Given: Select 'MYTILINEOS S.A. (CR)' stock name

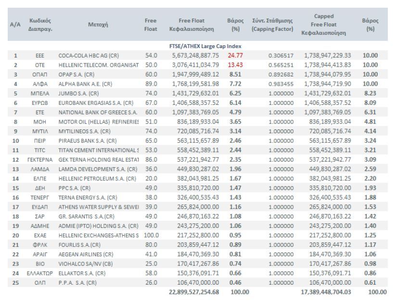Looking at the screenshot, I should pos(85,131).
